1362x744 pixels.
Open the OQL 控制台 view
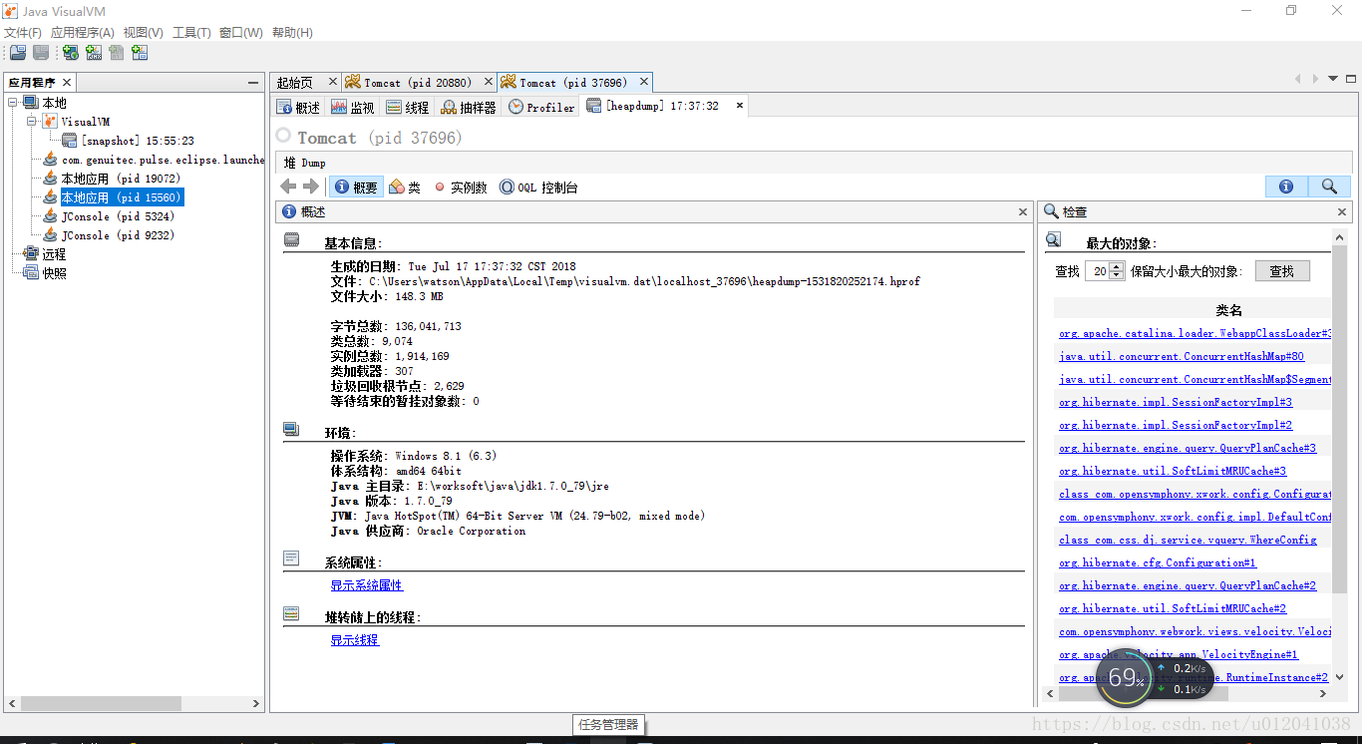pyautogui.click(x=538, y=186)
